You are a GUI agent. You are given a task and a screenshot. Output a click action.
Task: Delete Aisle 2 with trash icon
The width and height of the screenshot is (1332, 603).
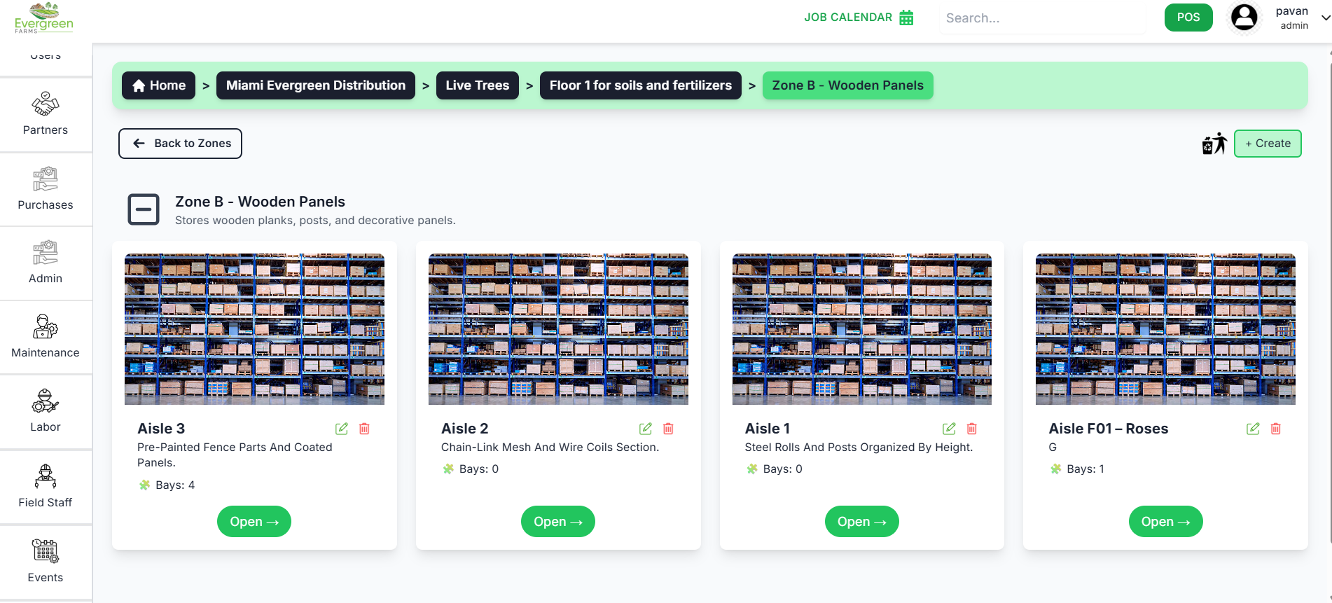(x=669, y=429)
